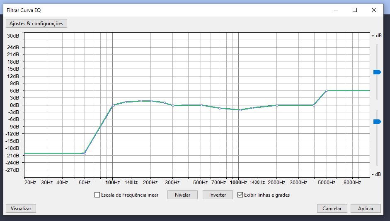
Task: Click the 1000Hz frequency axis label
Action: coord(238,183)
